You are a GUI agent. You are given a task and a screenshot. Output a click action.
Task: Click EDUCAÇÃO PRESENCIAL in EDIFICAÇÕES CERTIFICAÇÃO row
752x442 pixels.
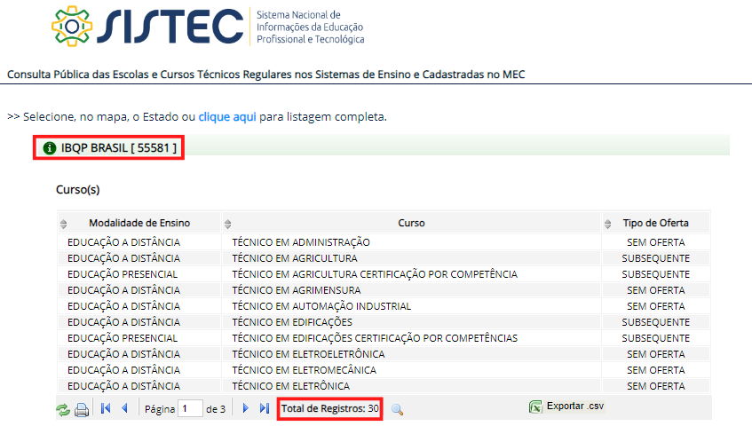(123, 338)
